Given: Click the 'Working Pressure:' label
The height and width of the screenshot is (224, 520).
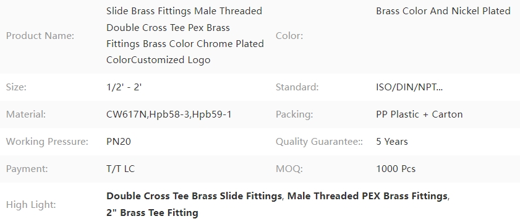Looking at the screenshot, I should click(x=47, y=142).
